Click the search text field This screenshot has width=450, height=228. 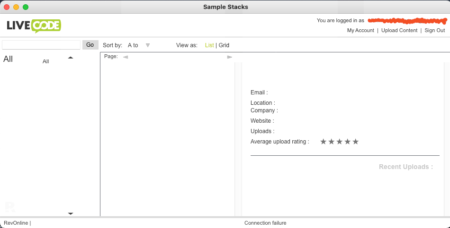(41, 45)
